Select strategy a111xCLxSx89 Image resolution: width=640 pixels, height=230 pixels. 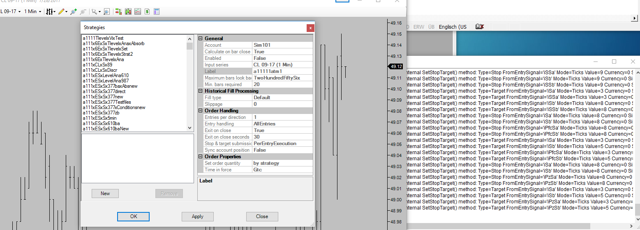97,65
